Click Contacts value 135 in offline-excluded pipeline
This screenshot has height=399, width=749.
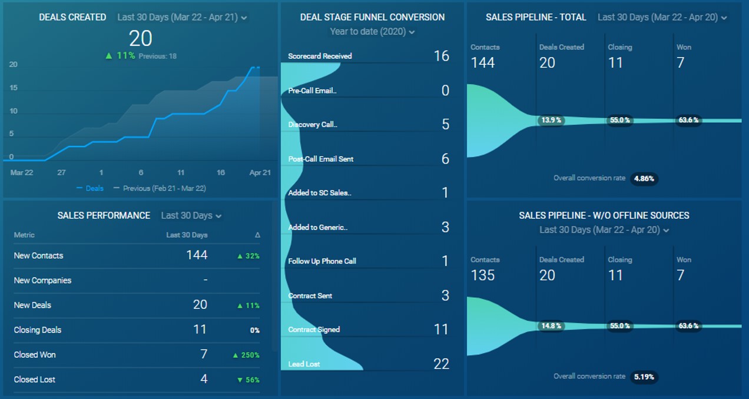coord(483,275)
